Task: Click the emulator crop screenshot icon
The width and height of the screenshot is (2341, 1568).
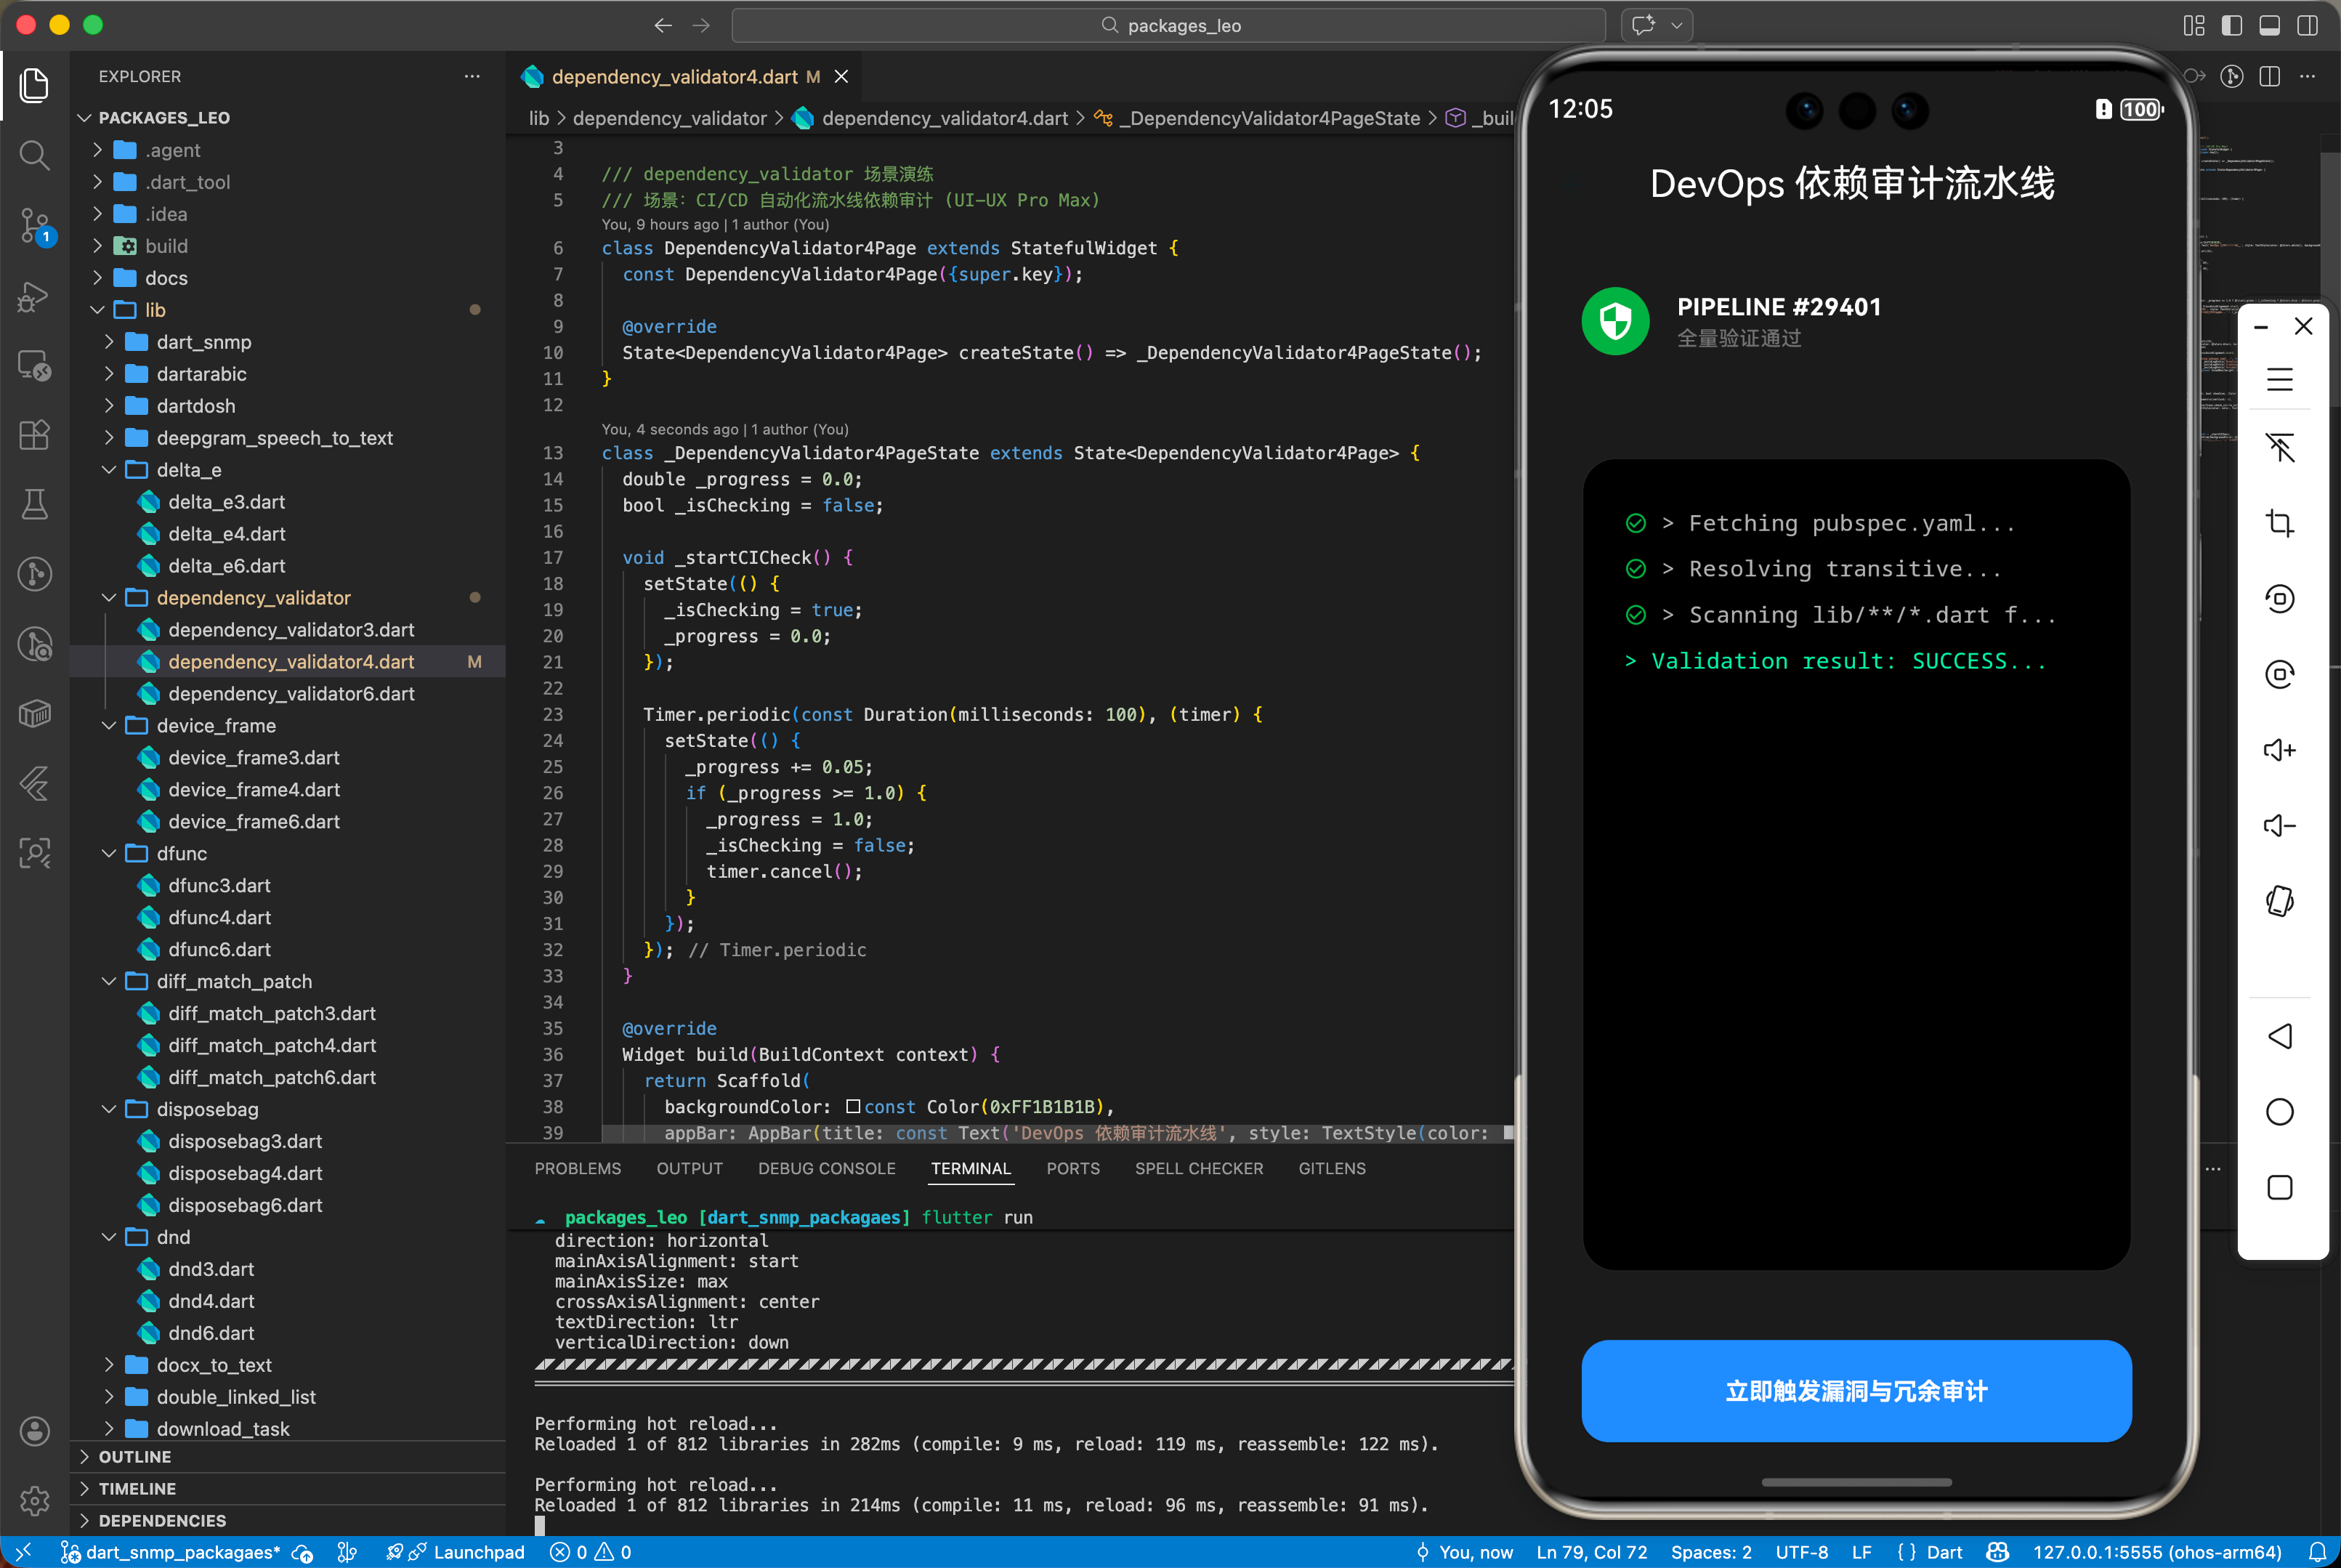Action: click(2279, 523)
